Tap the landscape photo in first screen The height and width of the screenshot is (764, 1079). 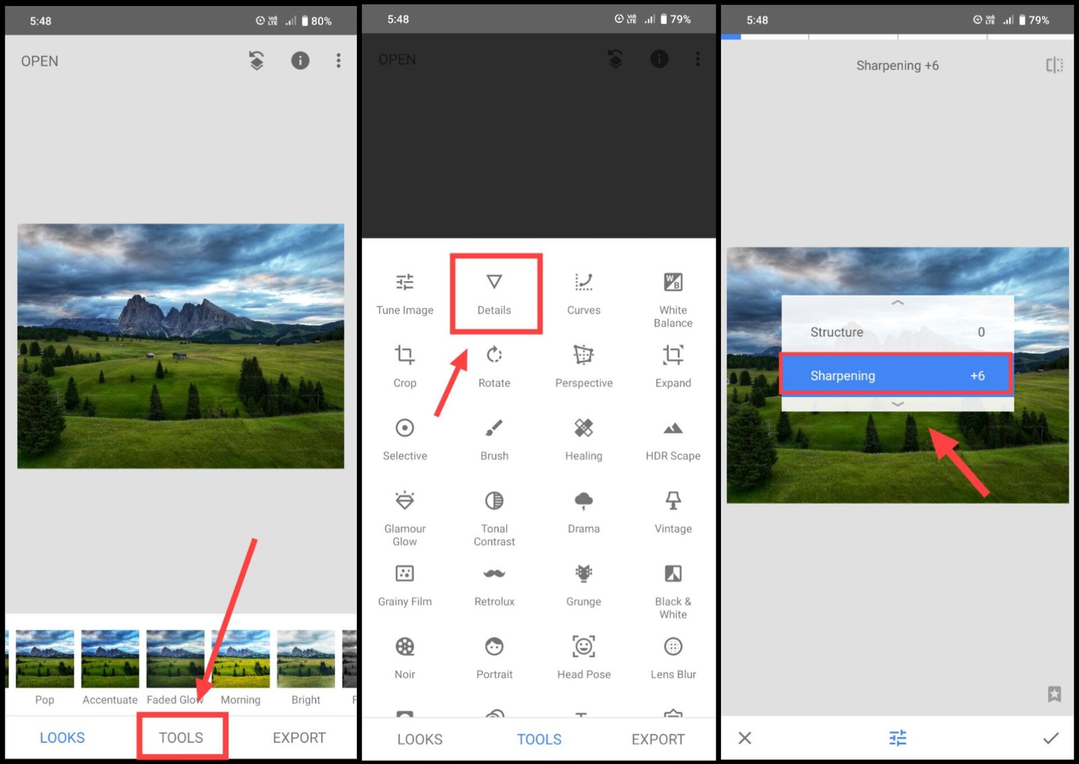(181, 346)
